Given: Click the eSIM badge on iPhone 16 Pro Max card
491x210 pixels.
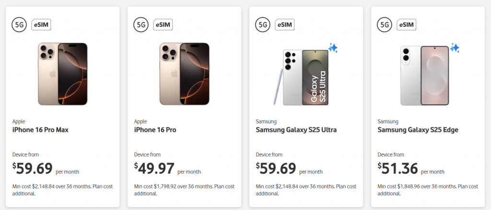Looking at the screenshot, I should pyautogui.click(x=41, y=25).
